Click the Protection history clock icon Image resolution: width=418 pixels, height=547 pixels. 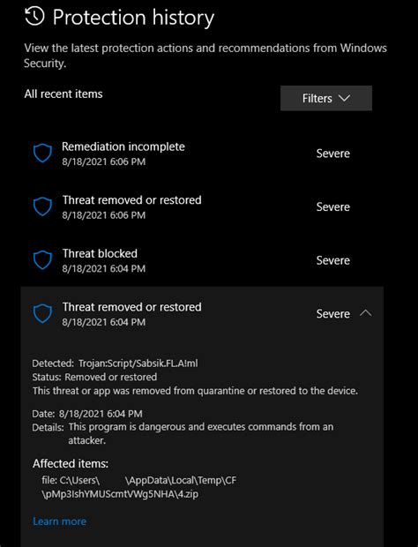click(35, 17)
